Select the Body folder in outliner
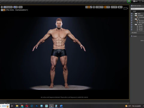Viewport: 144px width, 108px height. click(x=139, y=13)
